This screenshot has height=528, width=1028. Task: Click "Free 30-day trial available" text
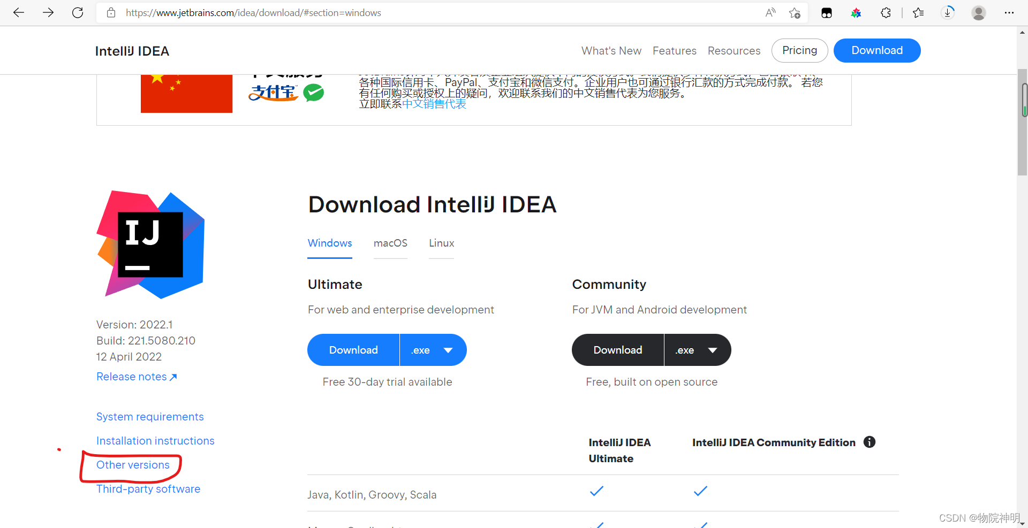[387, 382]
